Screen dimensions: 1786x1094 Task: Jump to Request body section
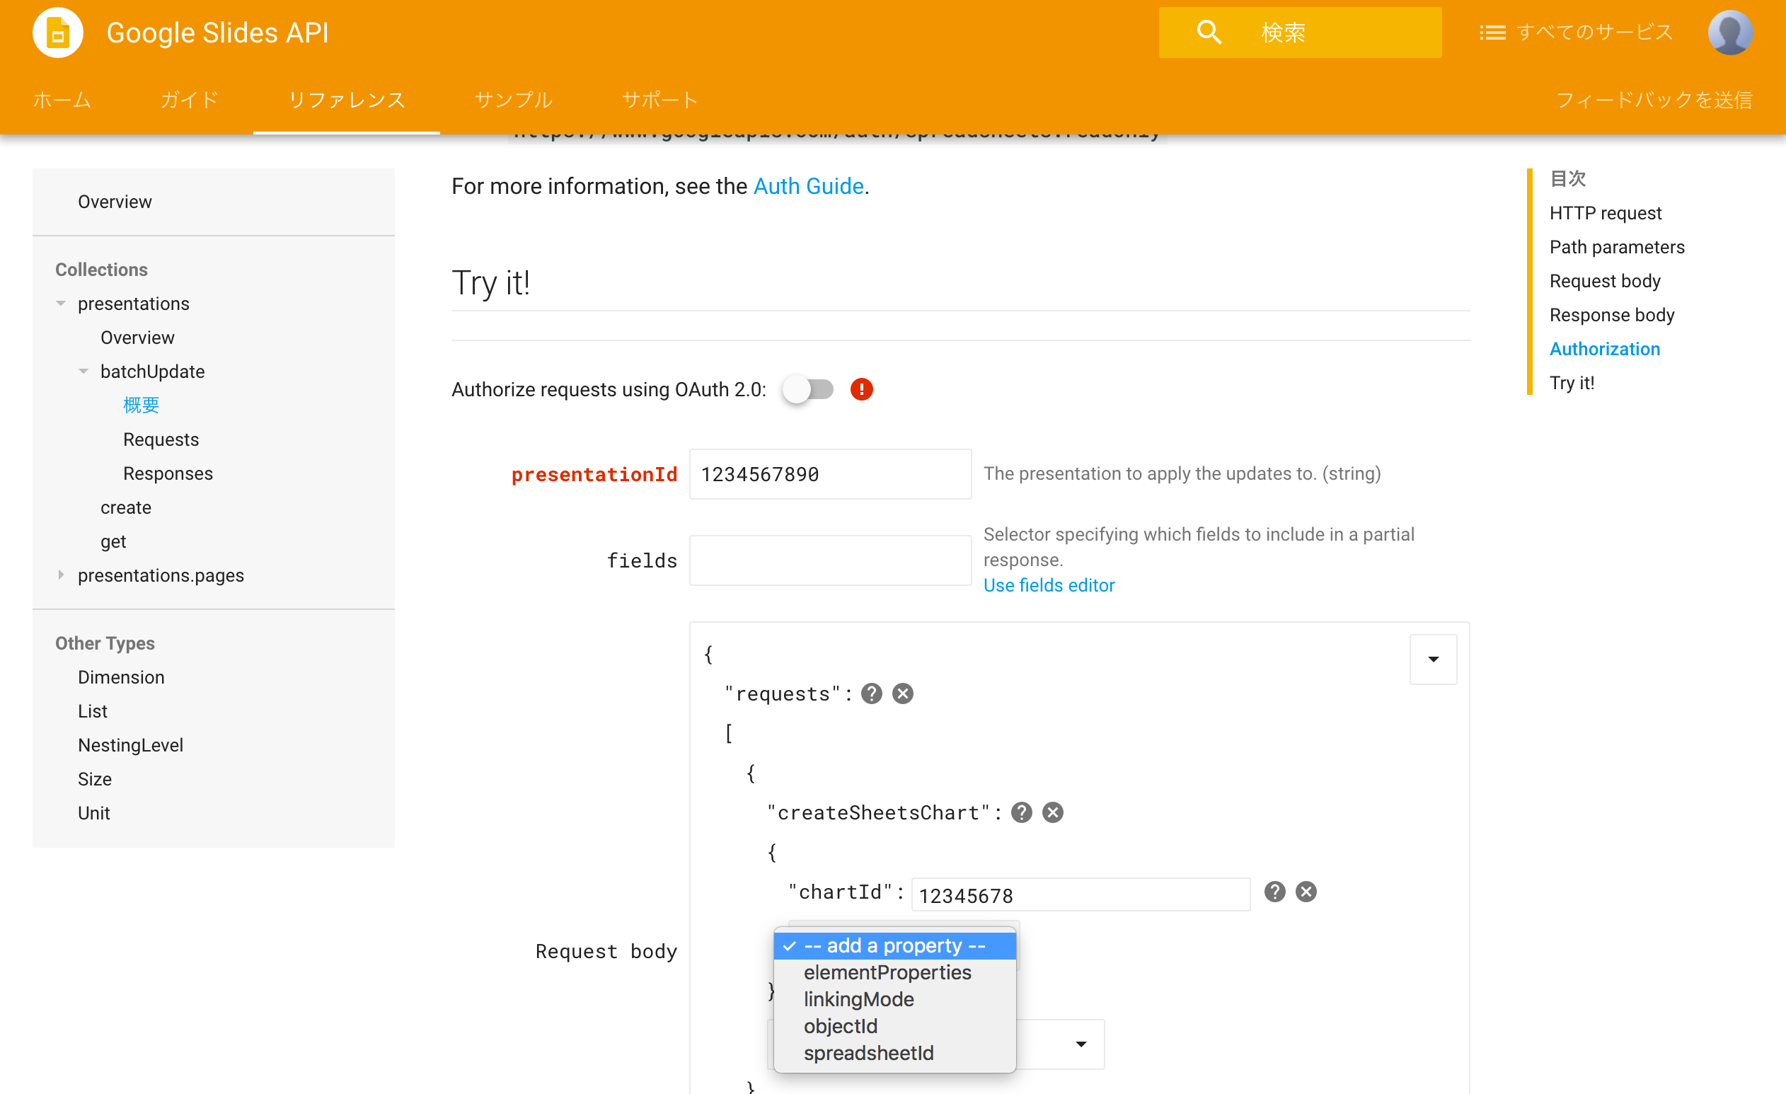coord(1605,282)
